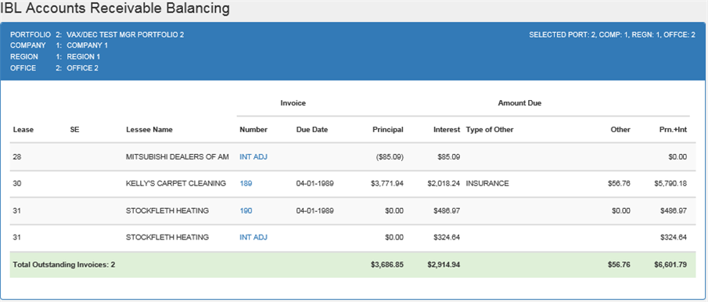This screenshot has width=708, height=302.
Task: Click the Lessee Name column header
Action: tap(149, 130)
